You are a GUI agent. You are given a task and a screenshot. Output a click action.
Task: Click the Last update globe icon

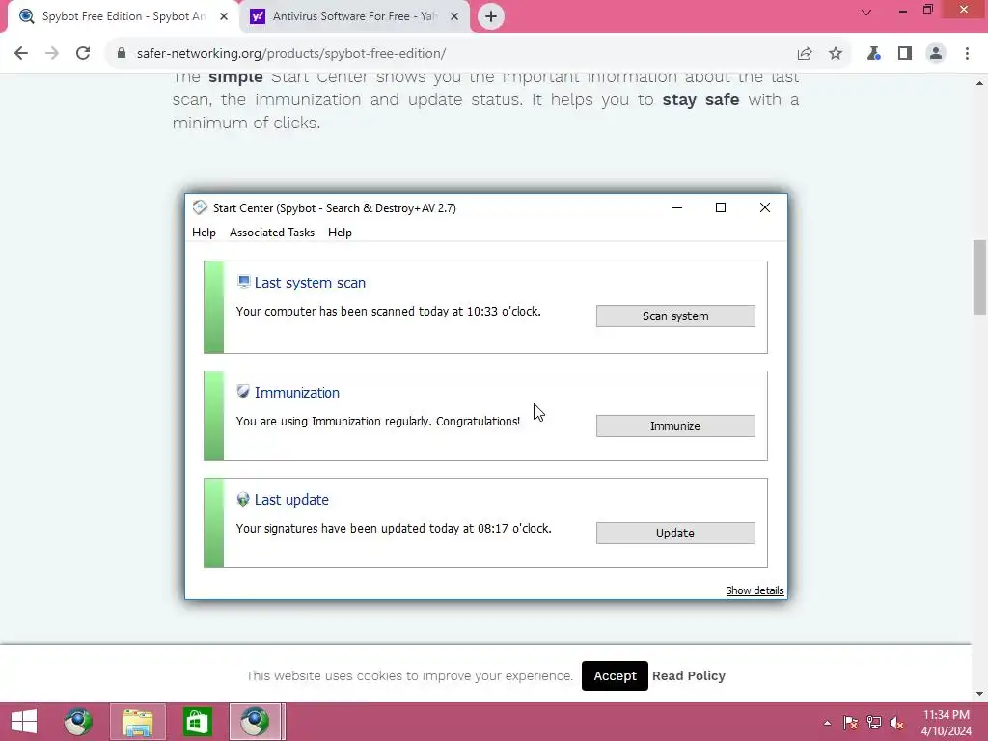tap(243, 499)
